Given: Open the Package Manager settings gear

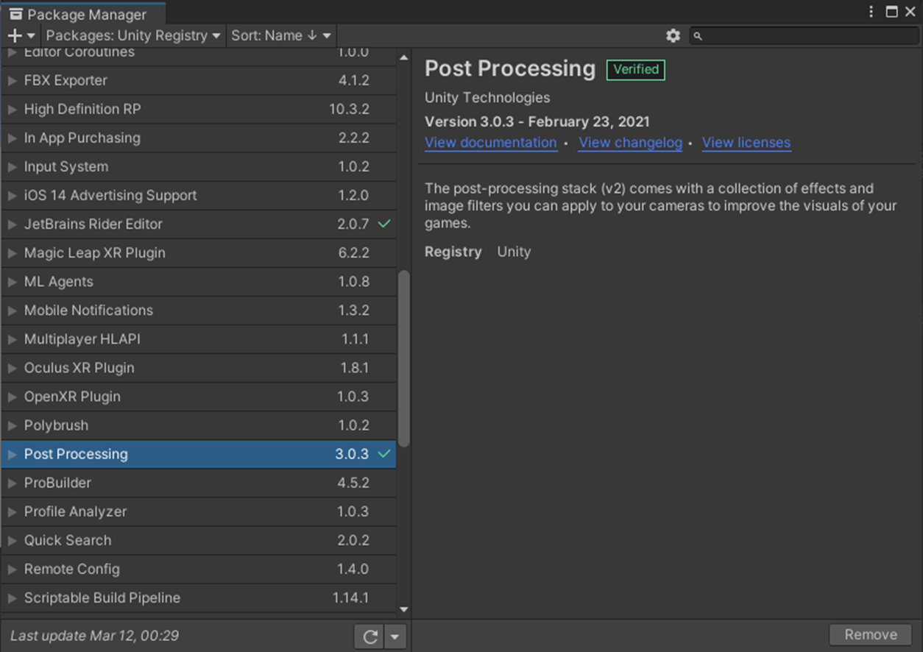Looking at the screenshot, I should (673, 35).
